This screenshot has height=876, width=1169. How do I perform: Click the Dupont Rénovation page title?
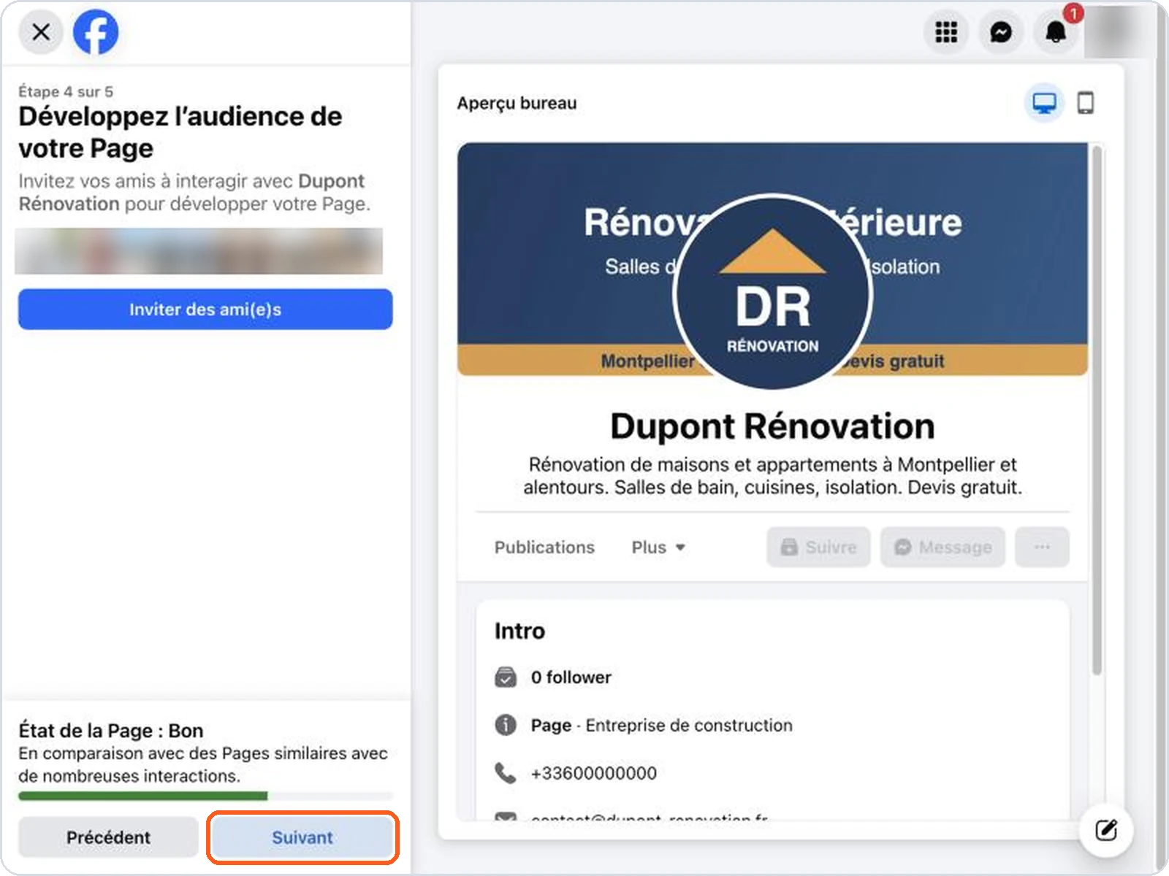click(x=772, y=426)
